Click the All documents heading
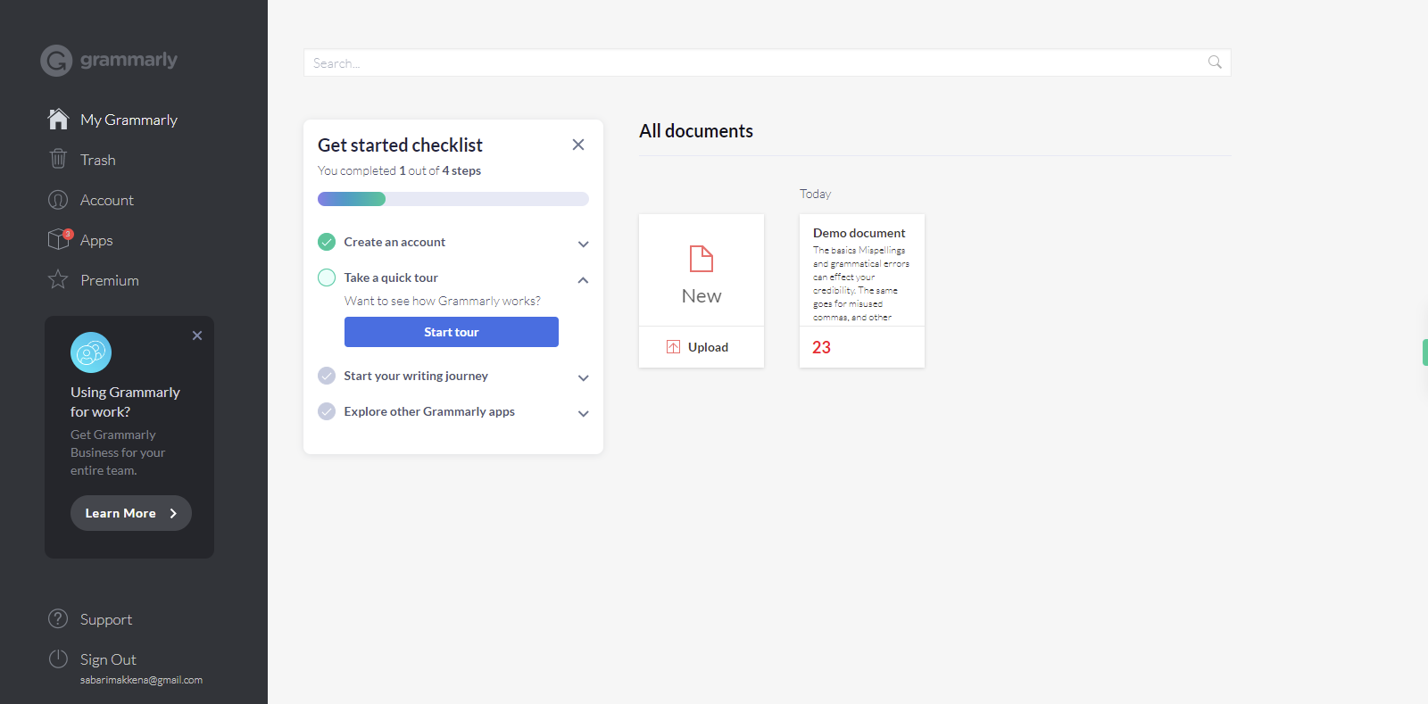This screenshot has width=1428, height=704. [696, 131]
